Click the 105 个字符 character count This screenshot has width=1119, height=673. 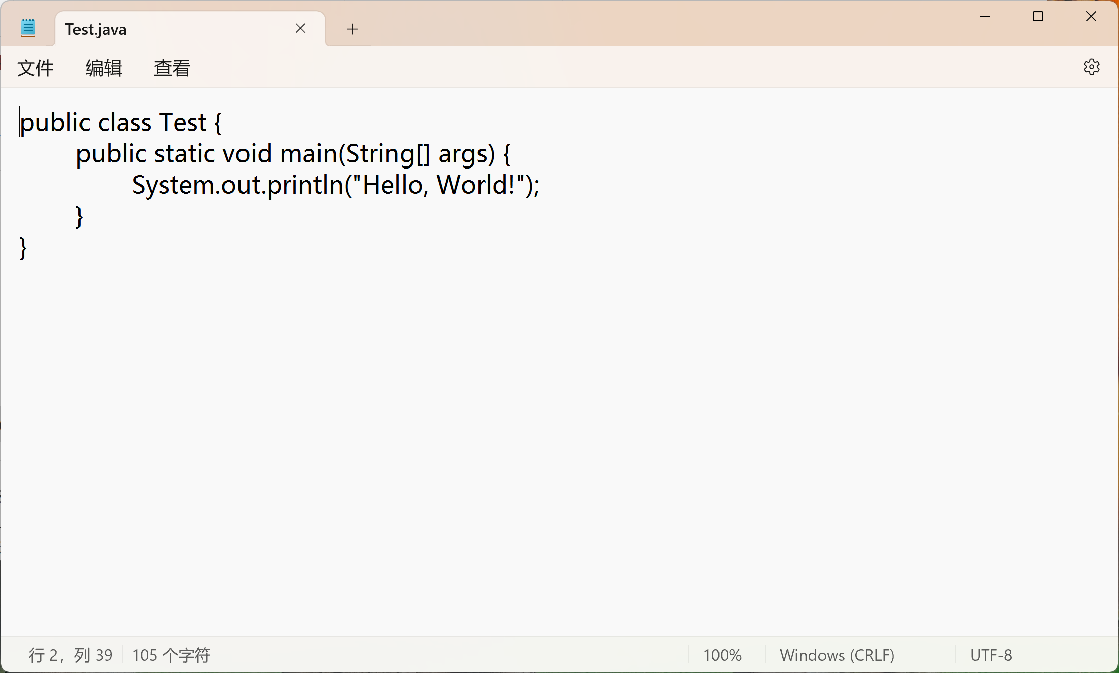pyautogui.click(x=171, y=655)
